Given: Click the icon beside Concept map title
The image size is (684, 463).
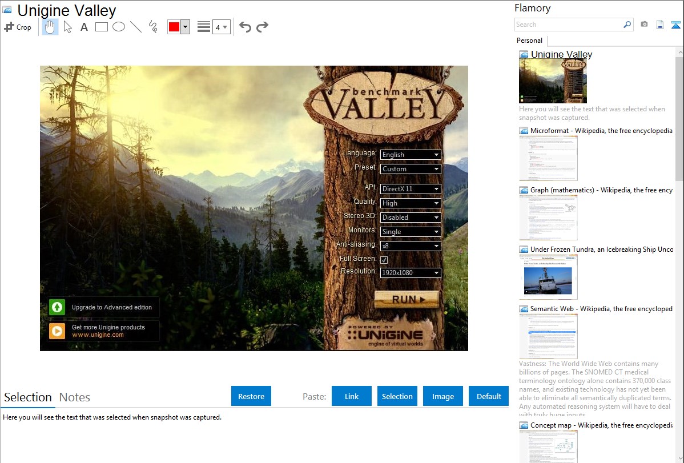Looking at the screenshot, I should 524,425.
